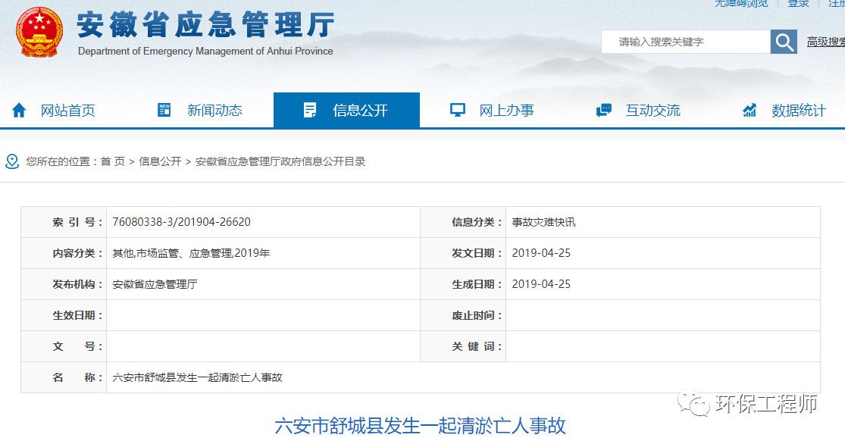Open 安徽省应急管理厅政府信息公开目录 breadcrumb link

[280, 161]
